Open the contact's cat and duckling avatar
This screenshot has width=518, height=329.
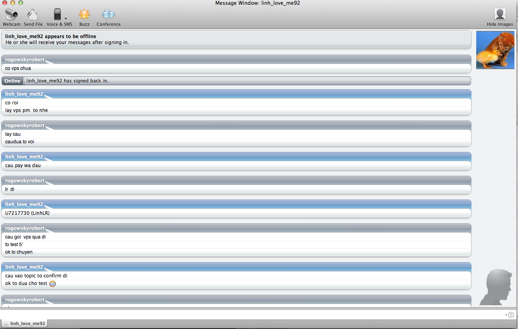[x=495, y=50]
